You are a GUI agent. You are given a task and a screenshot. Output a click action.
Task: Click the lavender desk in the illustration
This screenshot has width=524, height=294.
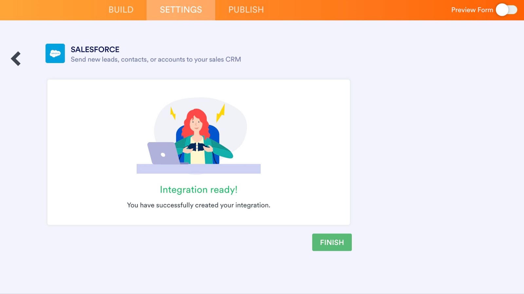pyautogui.click(x=198, y=169)
